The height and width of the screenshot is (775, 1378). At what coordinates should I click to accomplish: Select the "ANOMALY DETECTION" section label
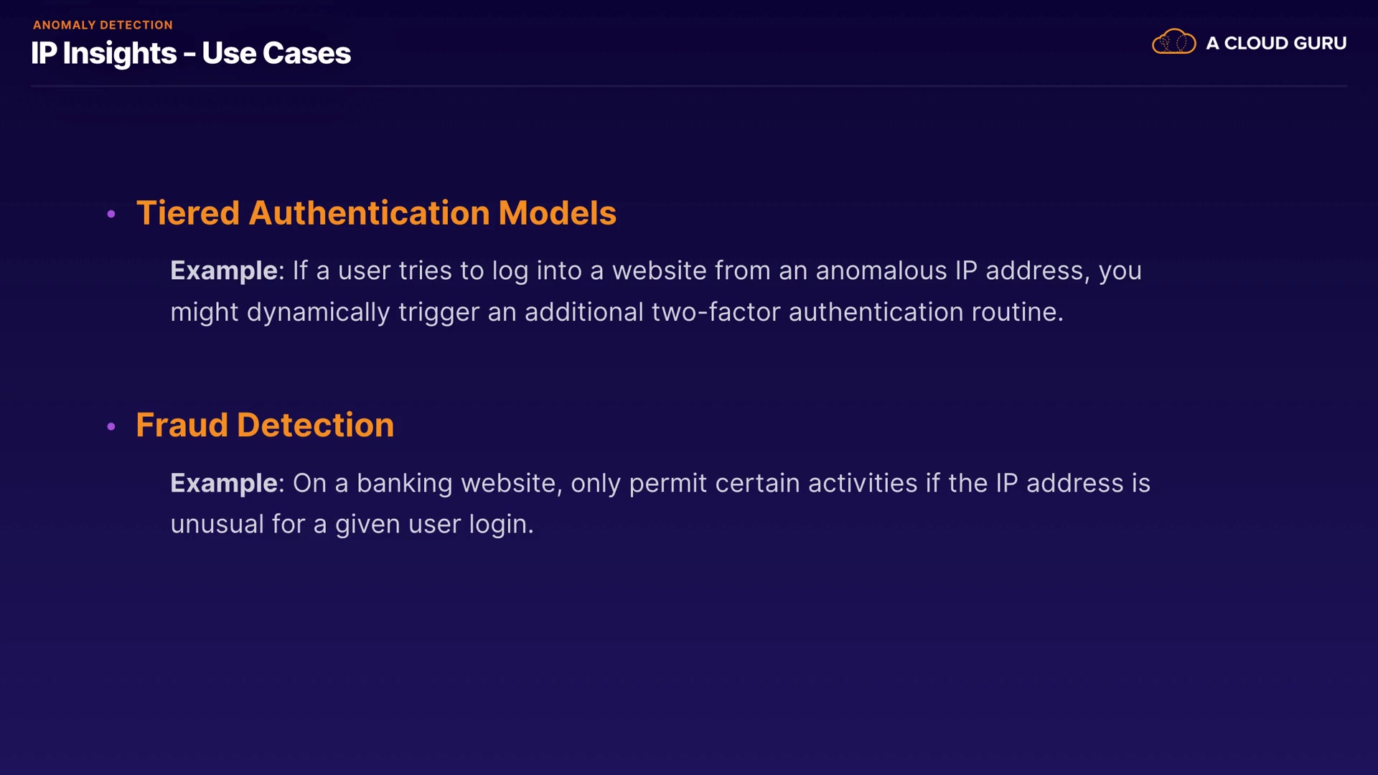tap(103, 25)
